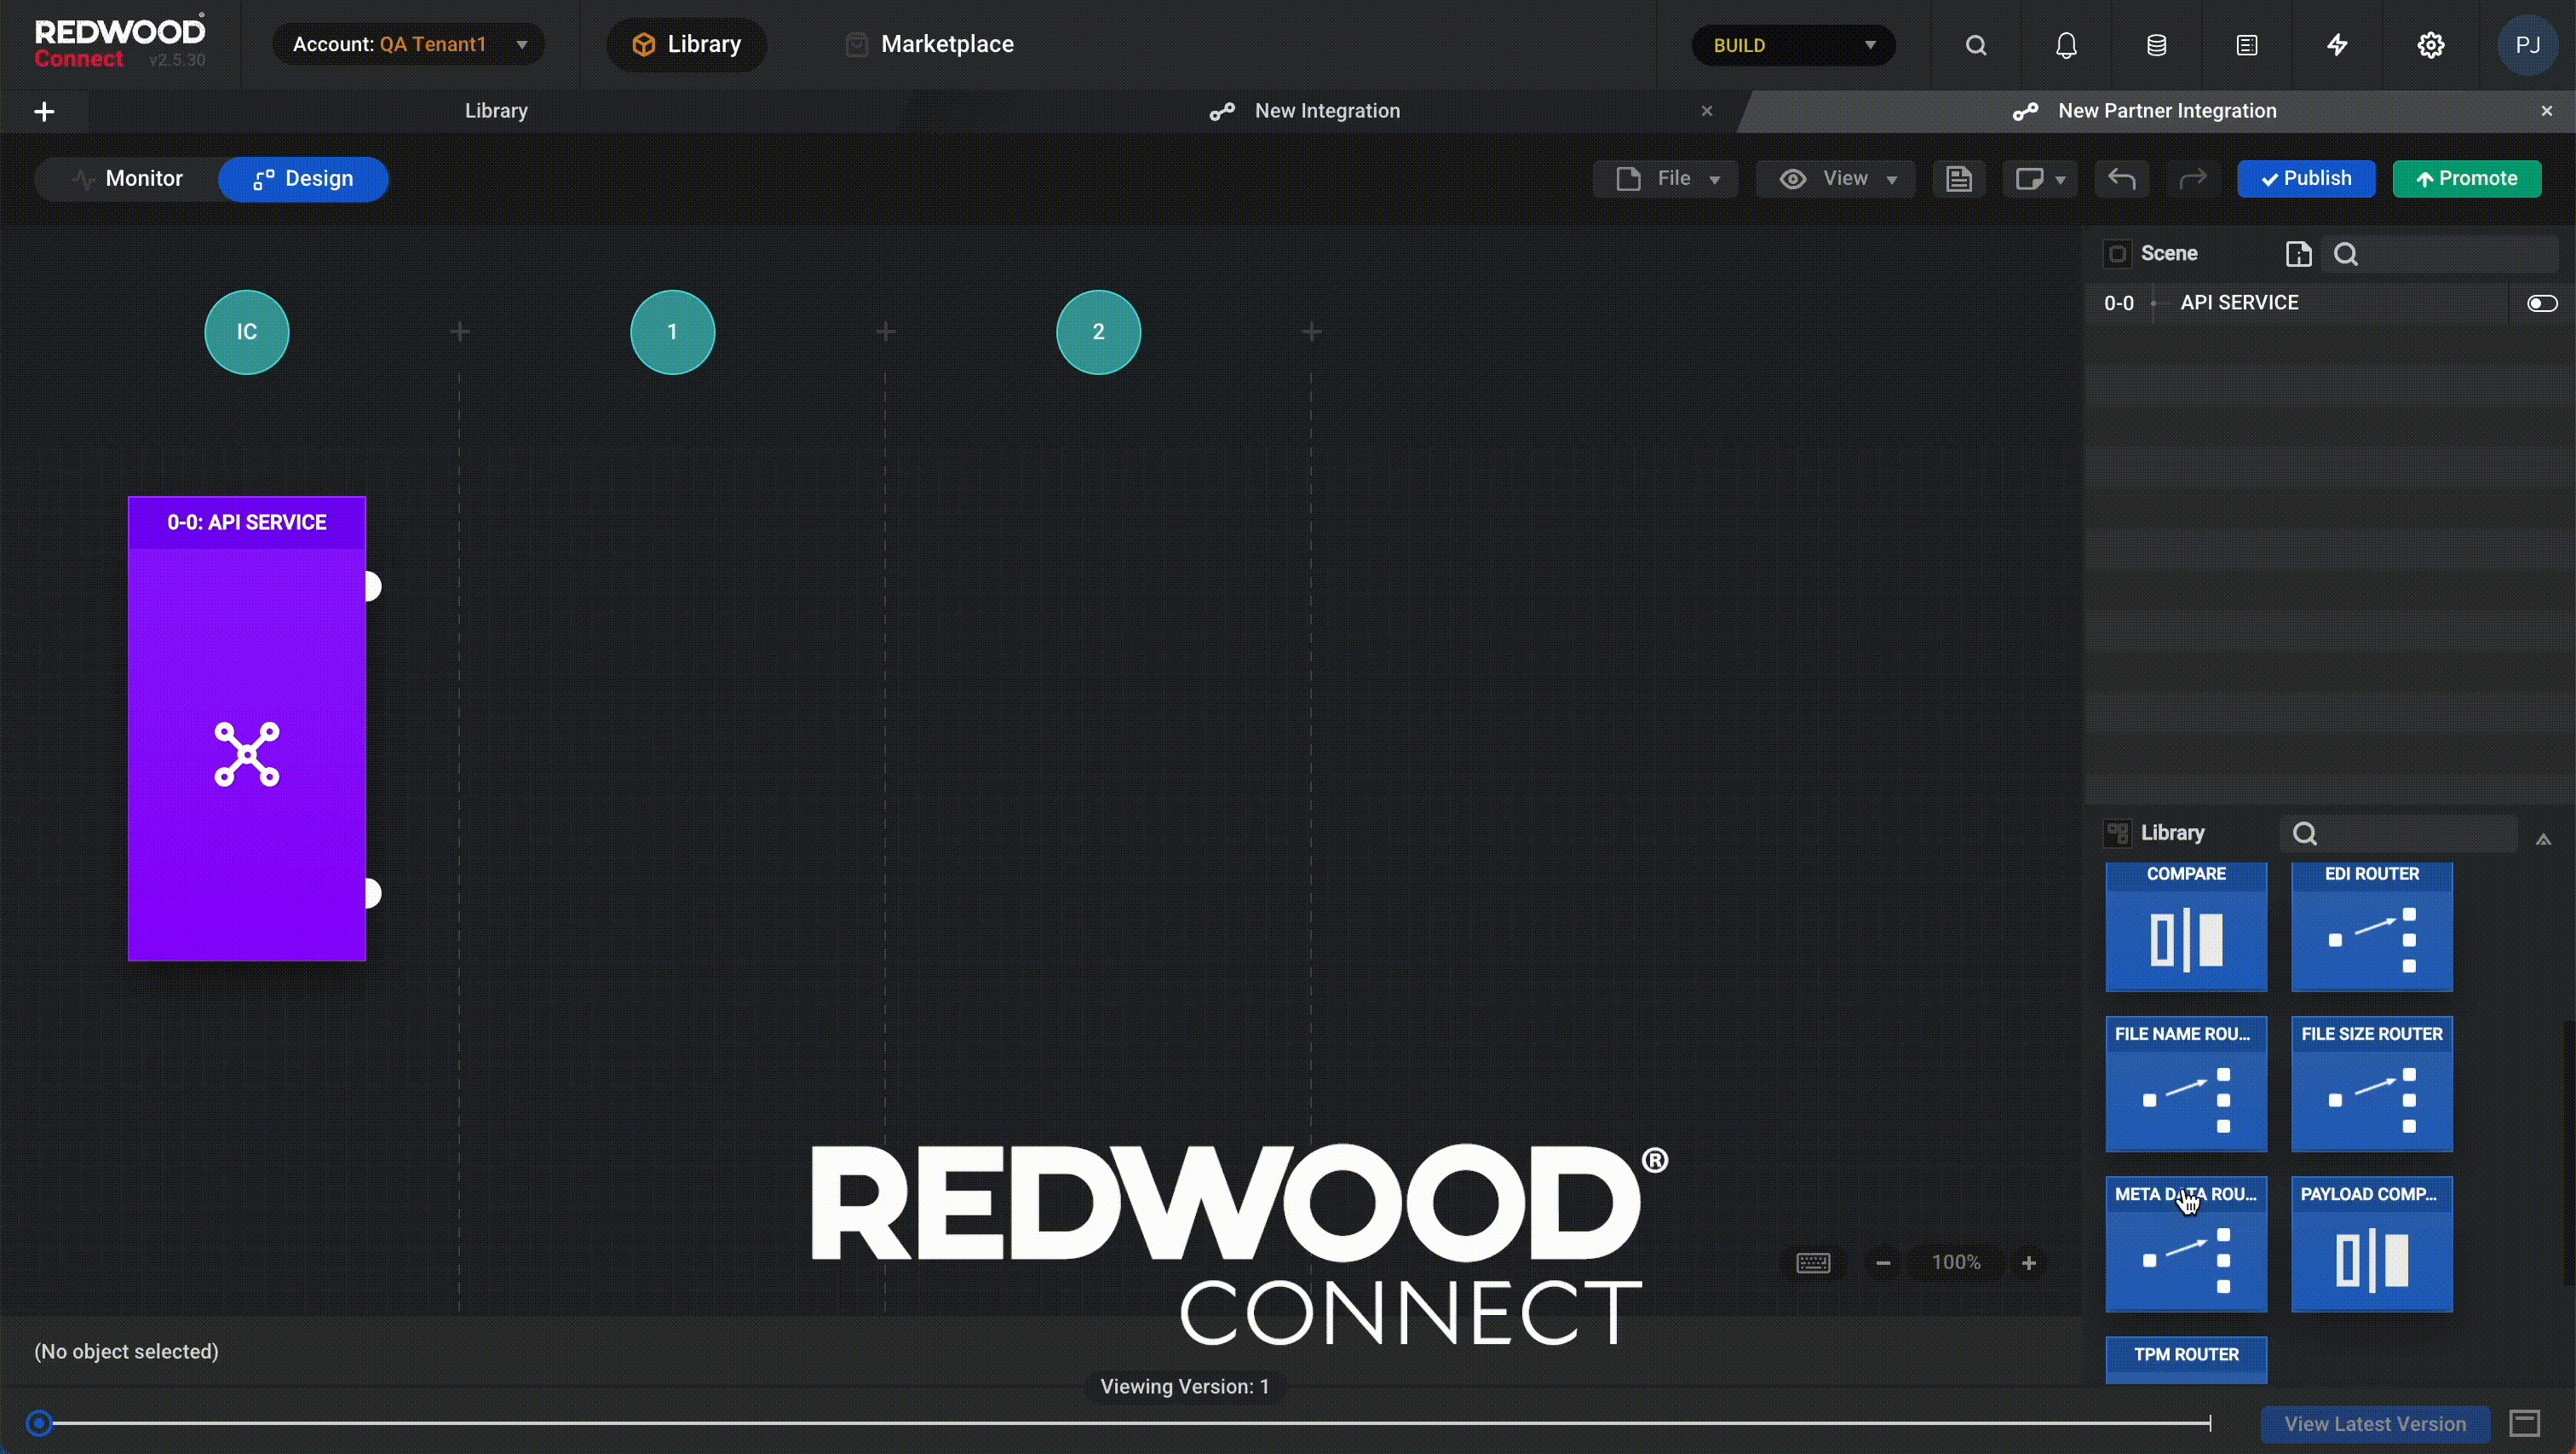Click the version timeline slider handle

pyautogui.click(x=39, y=1422)
